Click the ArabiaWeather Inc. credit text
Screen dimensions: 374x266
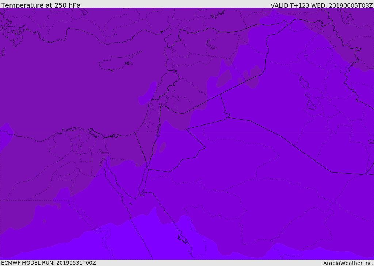click(x=348, y=263)
